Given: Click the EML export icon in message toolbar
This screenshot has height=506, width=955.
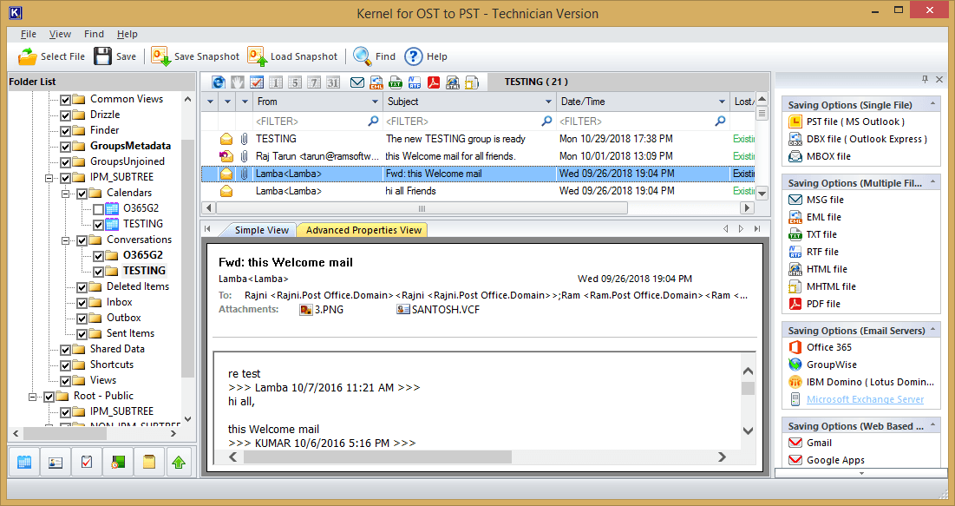Looking at the screenshot, I should (x=376, y=82).
